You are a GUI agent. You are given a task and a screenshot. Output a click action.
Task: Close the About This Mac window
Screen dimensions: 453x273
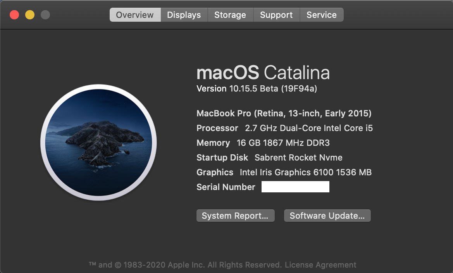[x=14, y=15]
